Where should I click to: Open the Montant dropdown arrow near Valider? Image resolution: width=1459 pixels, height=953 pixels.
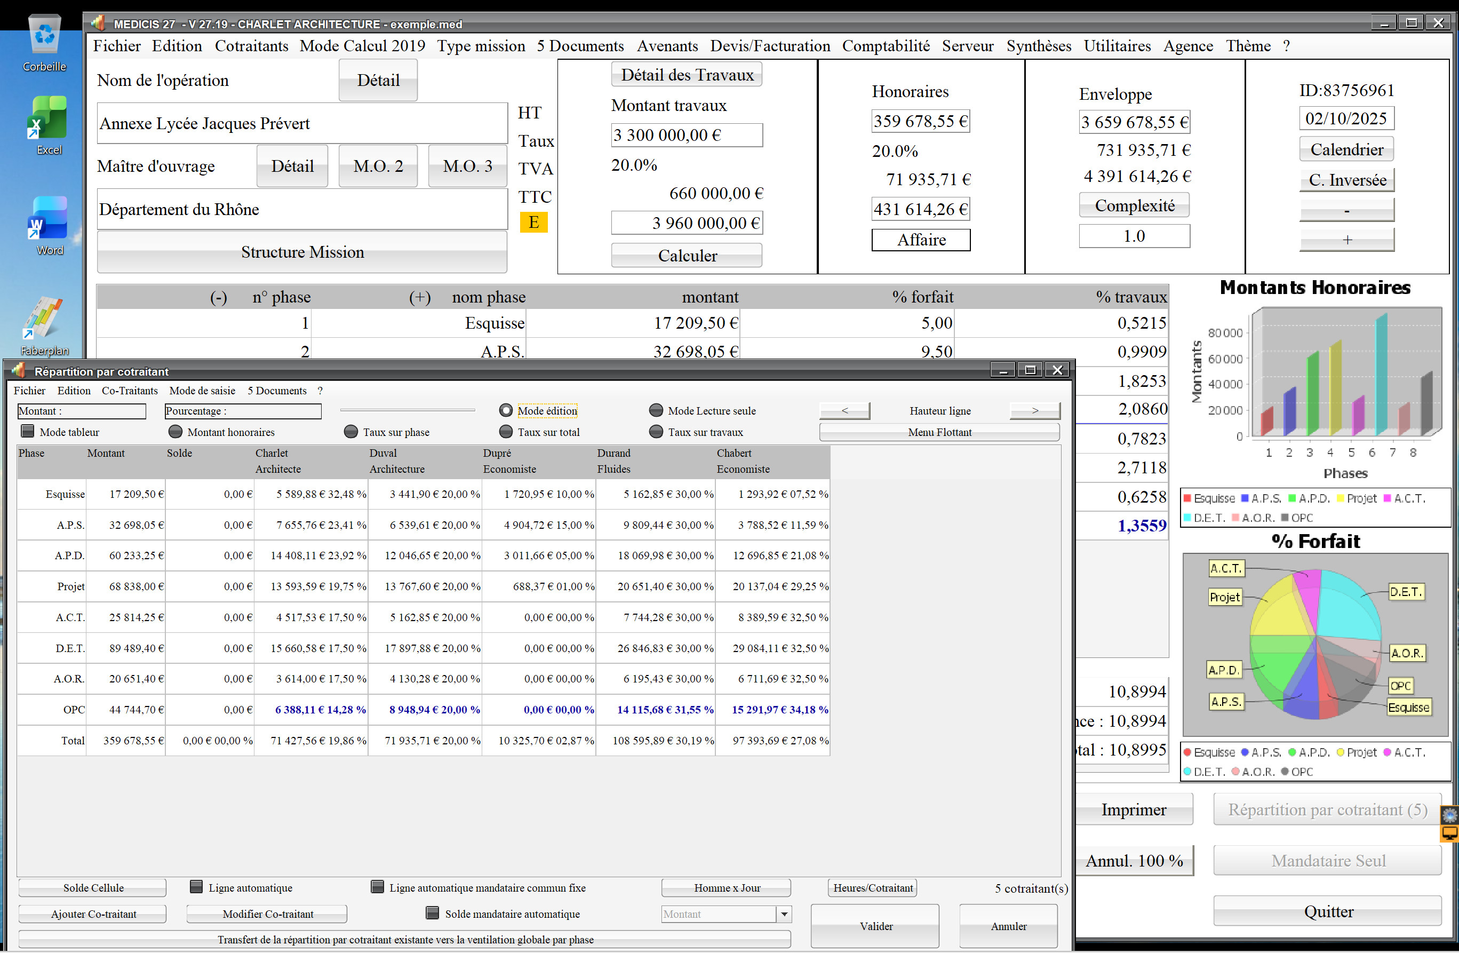[784, 914]
